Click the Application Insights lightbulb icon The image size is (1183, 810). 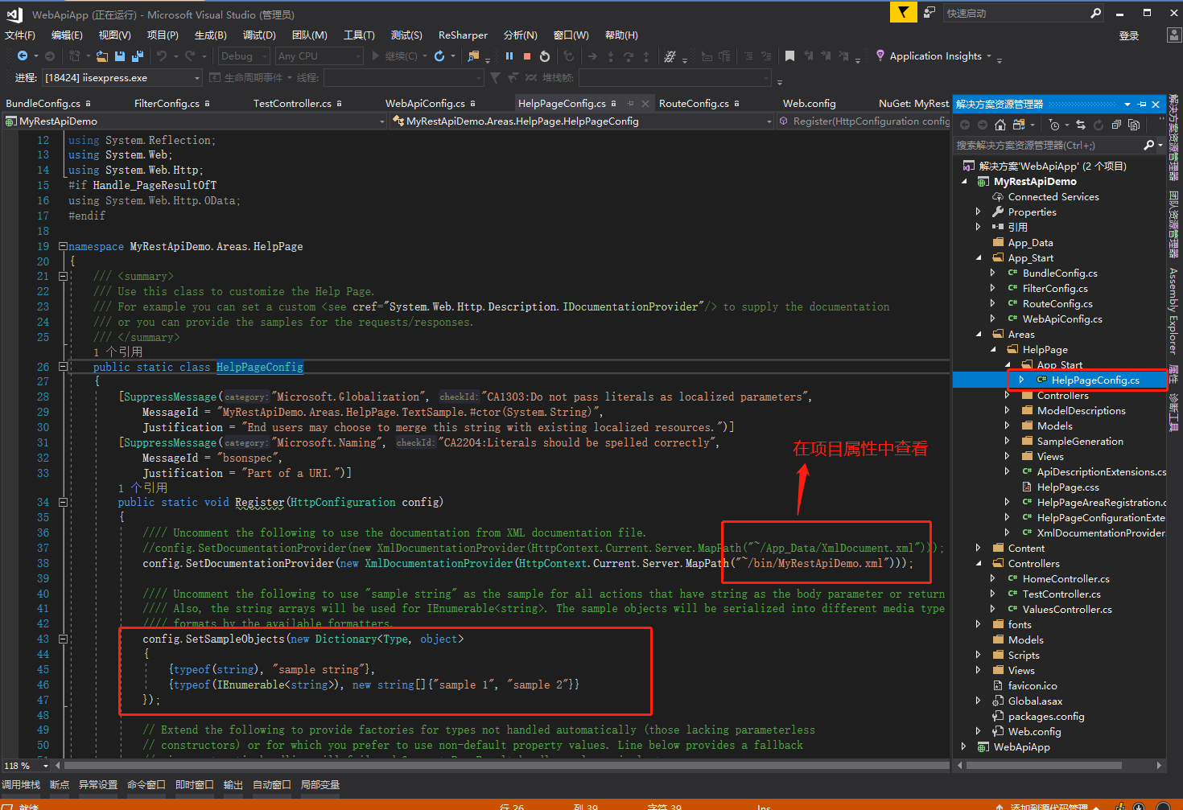click(880, 56)
